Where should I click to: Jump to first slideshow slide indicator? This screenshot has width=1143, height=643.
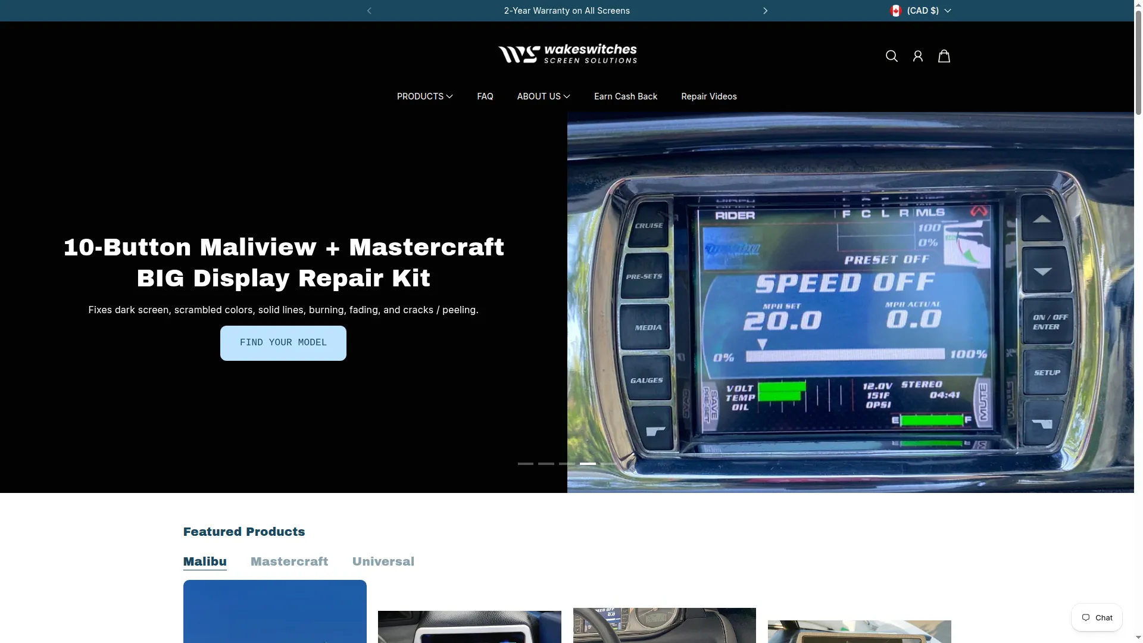point(525,464)
